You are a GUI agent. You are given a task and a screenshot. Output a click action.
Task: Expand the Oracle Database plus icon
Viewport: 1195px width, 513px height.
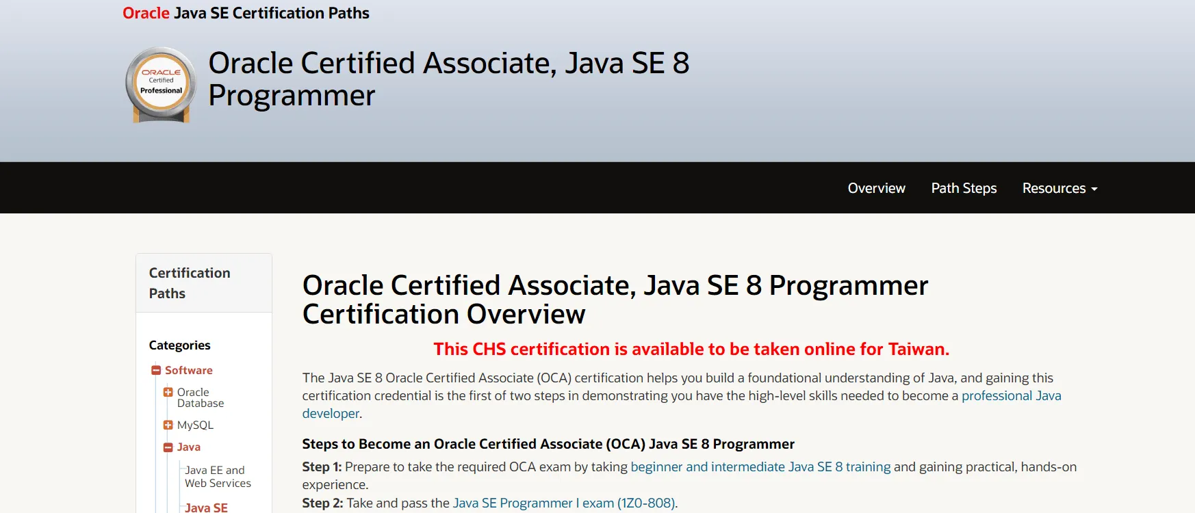click(x=168, y=392)
